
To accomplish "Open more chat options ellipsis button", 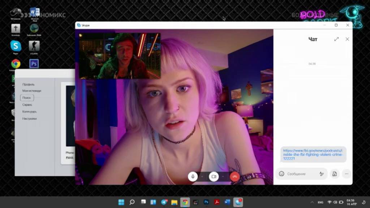I will click(347, 174).
